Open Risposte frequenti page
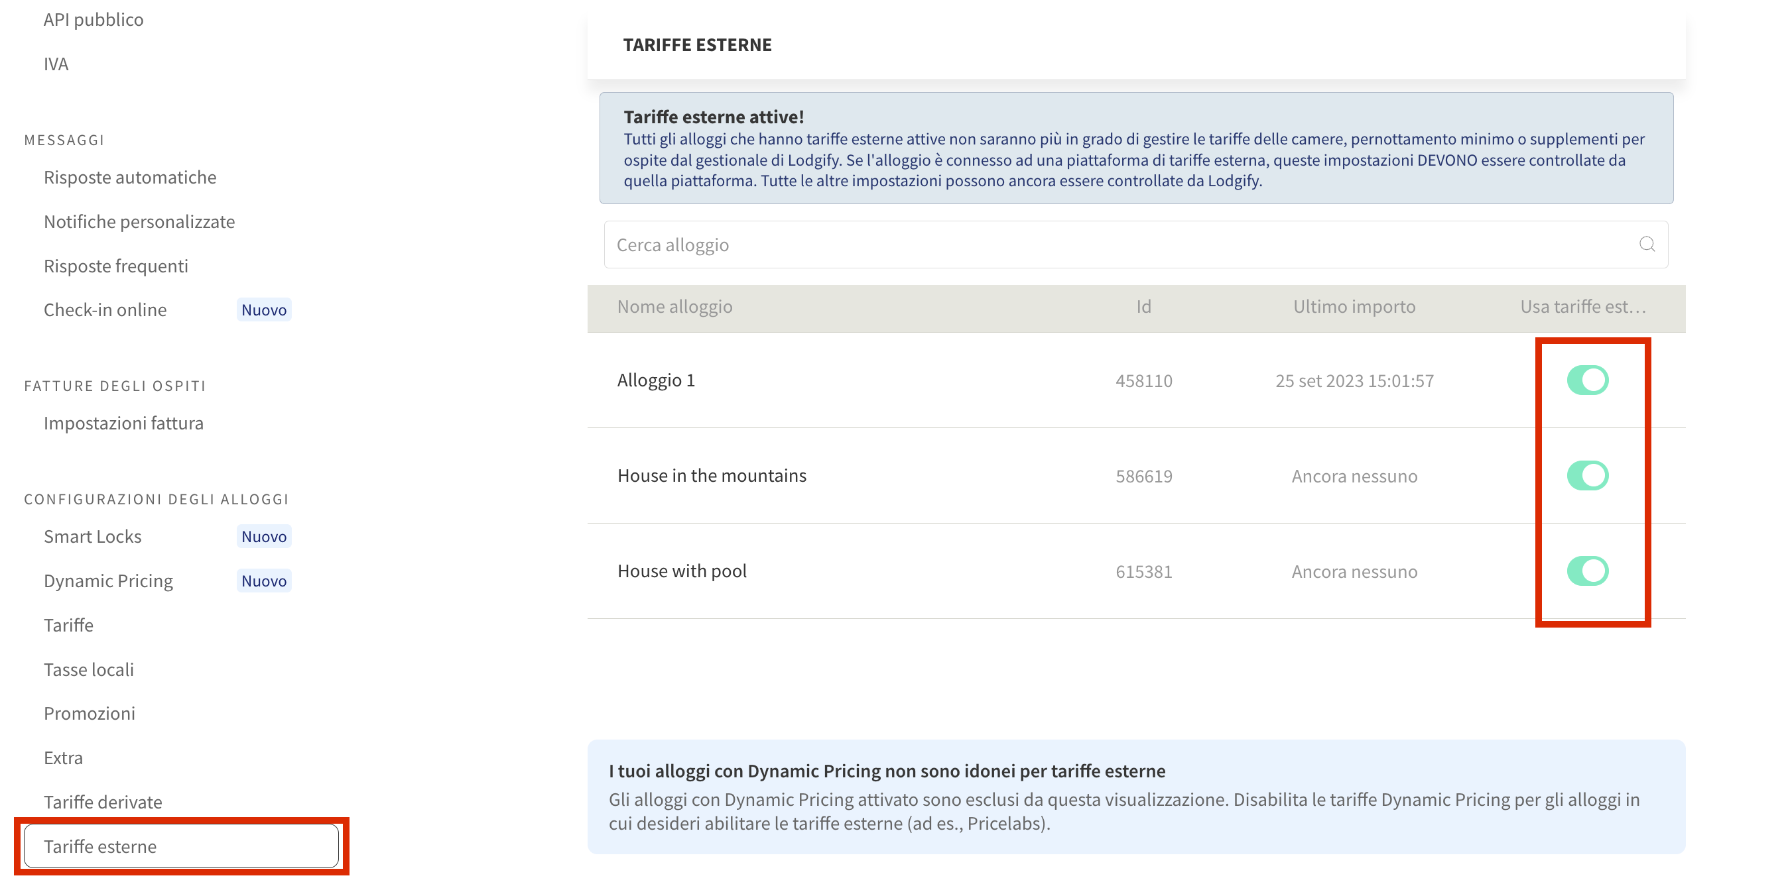This screenshot has width=1788, height=892. coord(116,266)
